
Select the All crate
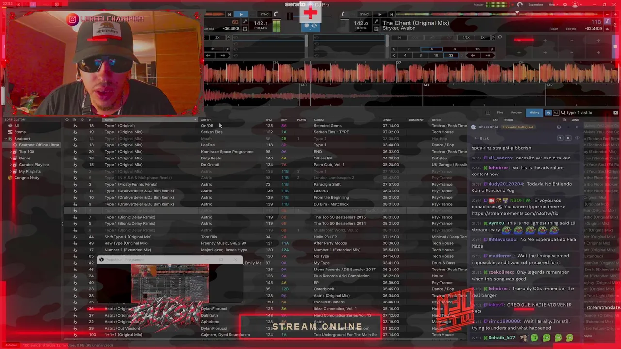point(16,126)
